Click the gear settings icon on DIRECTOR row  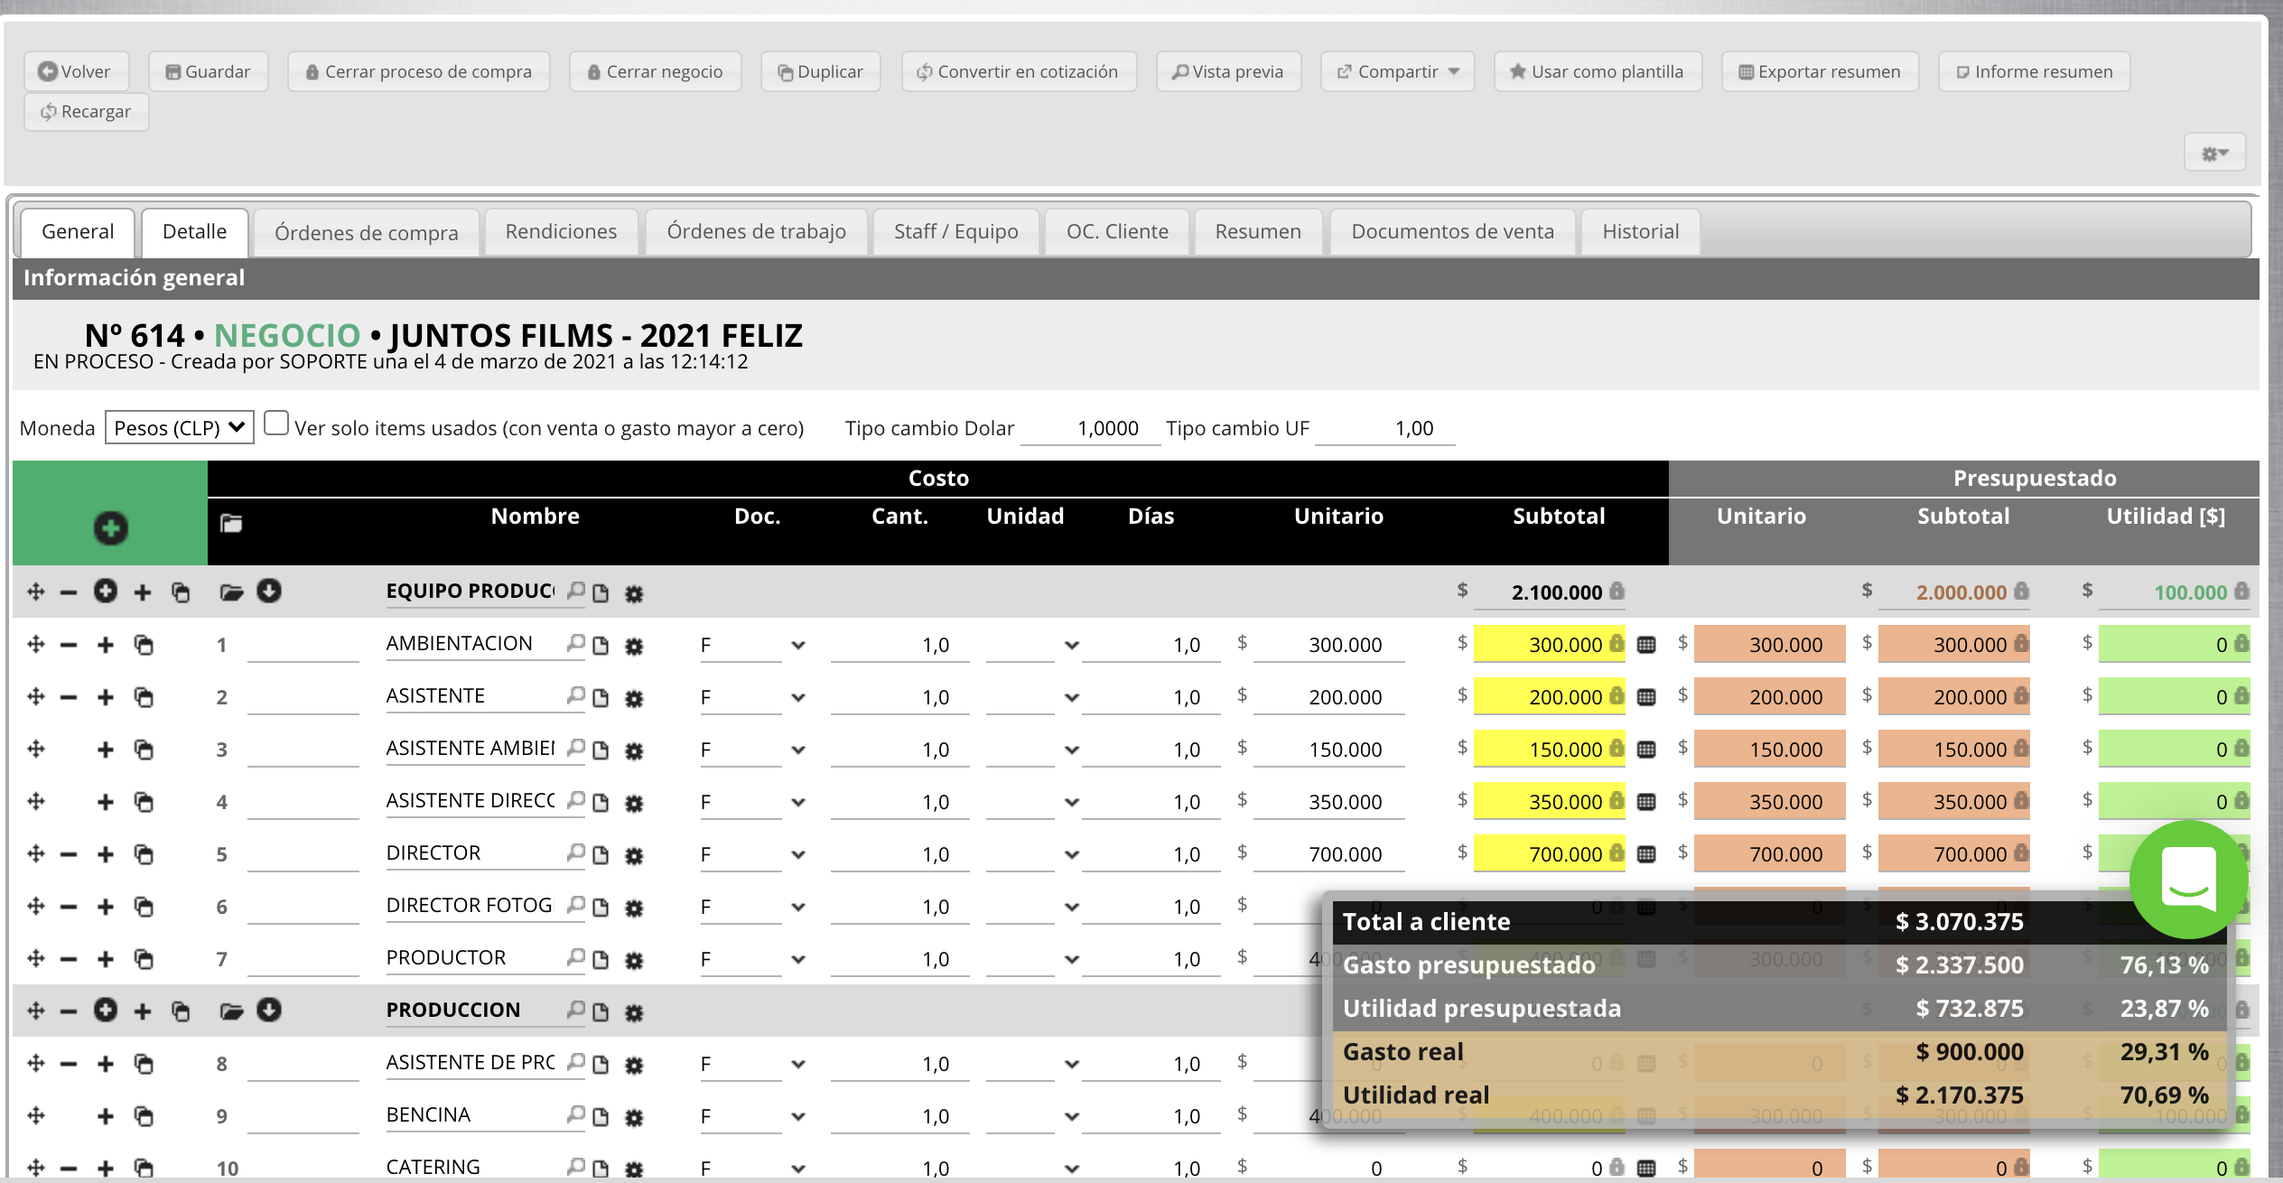tap(633, 854)
